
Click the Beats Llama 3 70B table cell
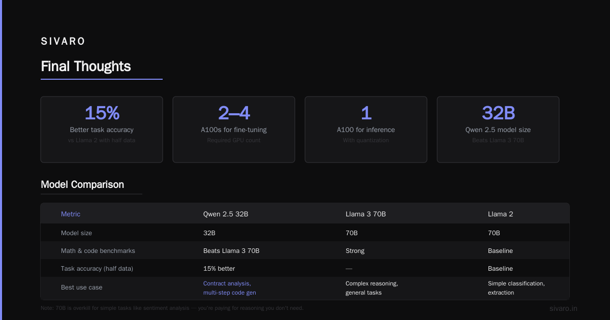pos(231,250)
